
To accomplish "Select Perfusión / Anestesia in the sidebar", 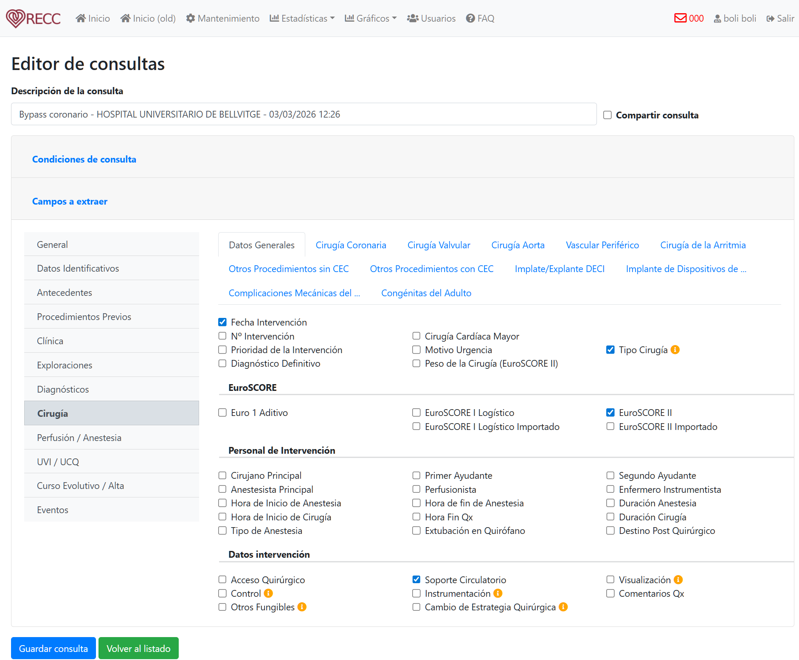I will [79, 438].
